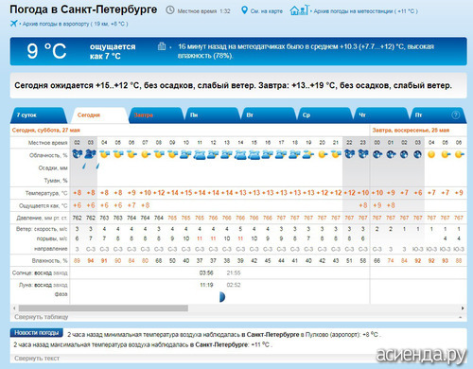
Task: Click cloudiness icon for hour 11
Action: pyautogui.click(x=200, y=155)
